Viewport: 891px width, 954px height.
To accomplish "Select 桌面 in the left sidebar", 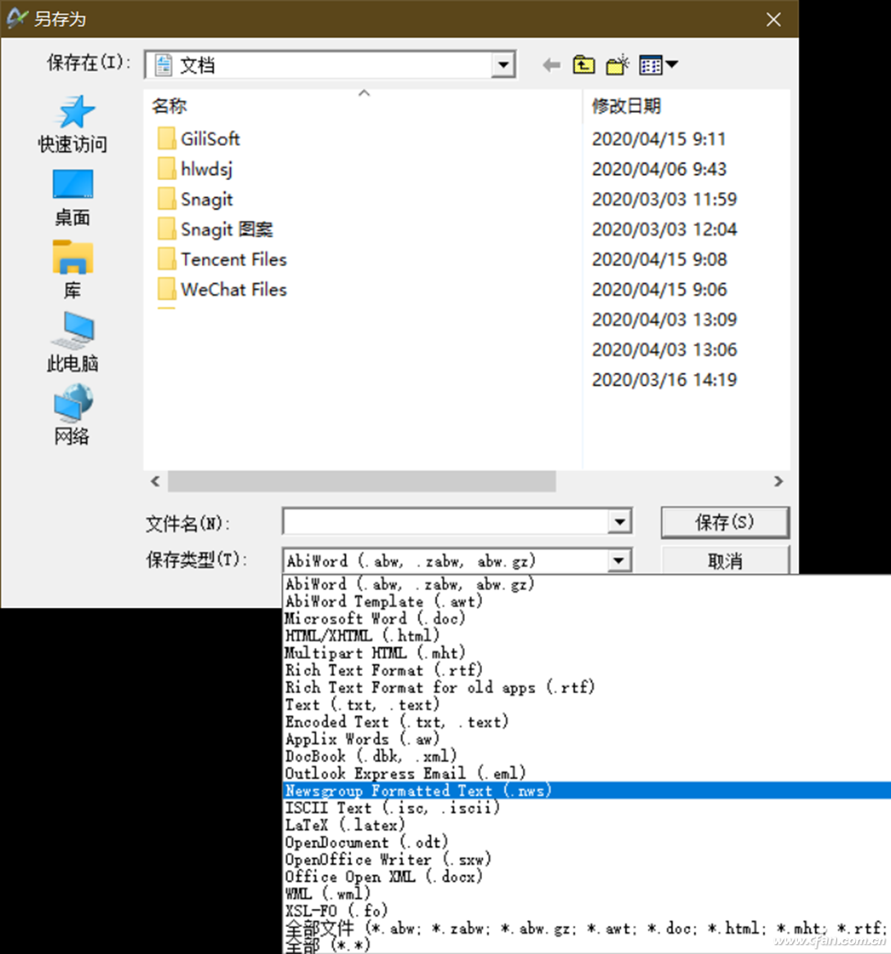I will 71,192.
